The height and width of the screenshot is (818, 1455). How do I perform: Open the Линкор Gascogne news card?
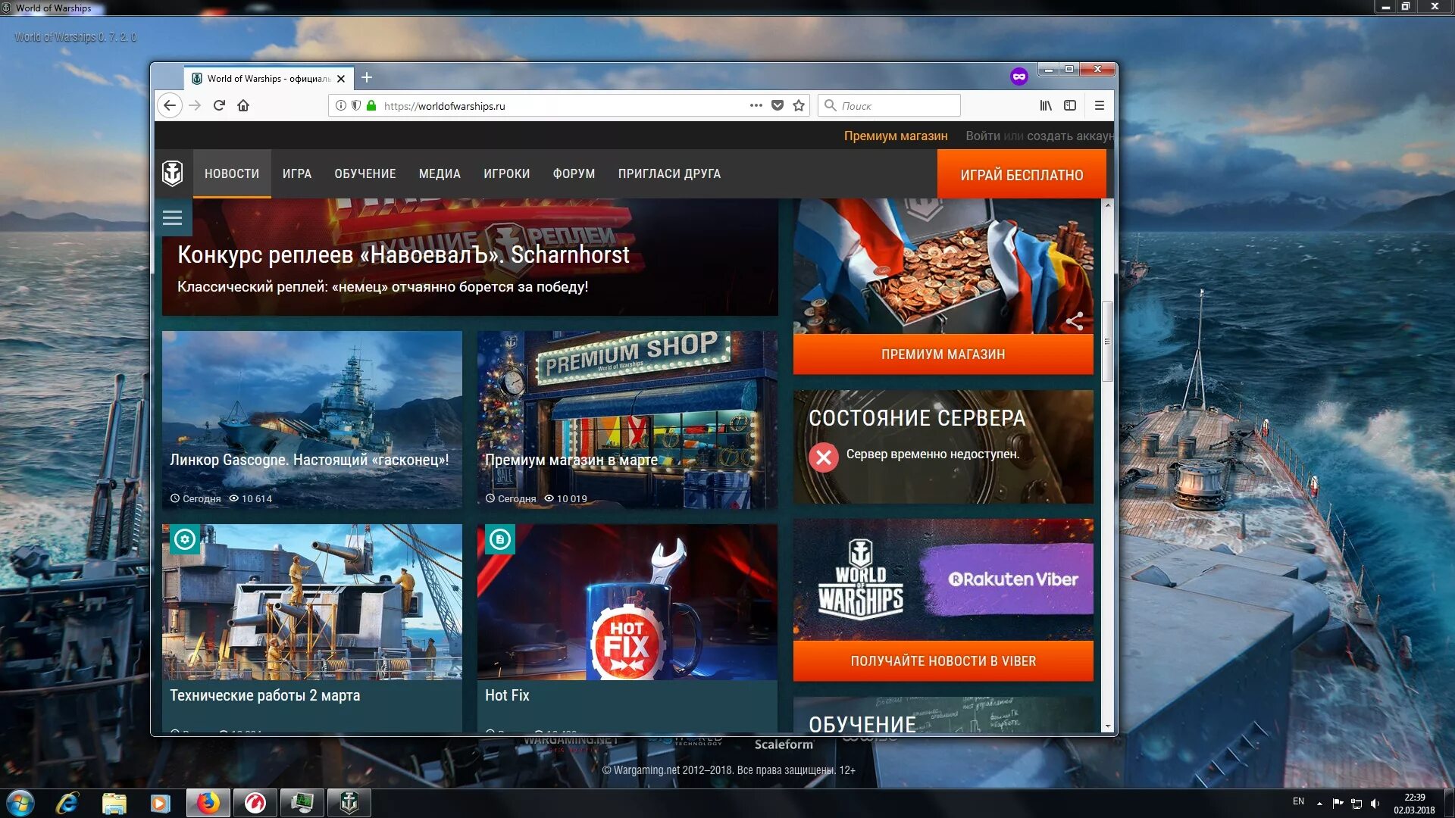tap(311, 420)
